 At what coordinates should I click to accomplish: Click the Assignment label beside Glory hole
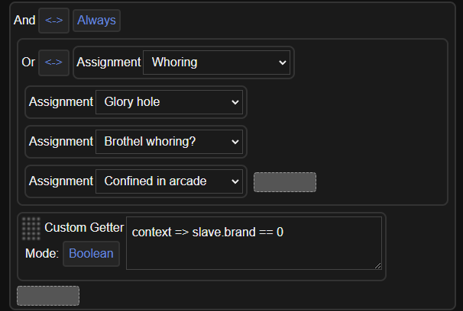[60, 101]
